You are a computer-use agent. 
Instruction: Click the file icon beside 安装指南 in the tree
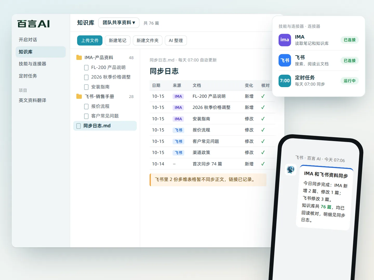(x=86, y=87)
